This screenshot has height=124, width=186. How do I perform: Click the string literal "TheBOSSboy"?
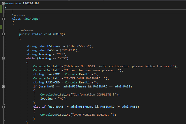79,46
